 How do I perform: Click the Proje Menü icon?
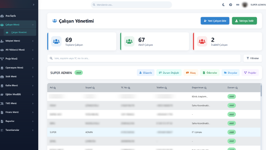pos(2,59)
